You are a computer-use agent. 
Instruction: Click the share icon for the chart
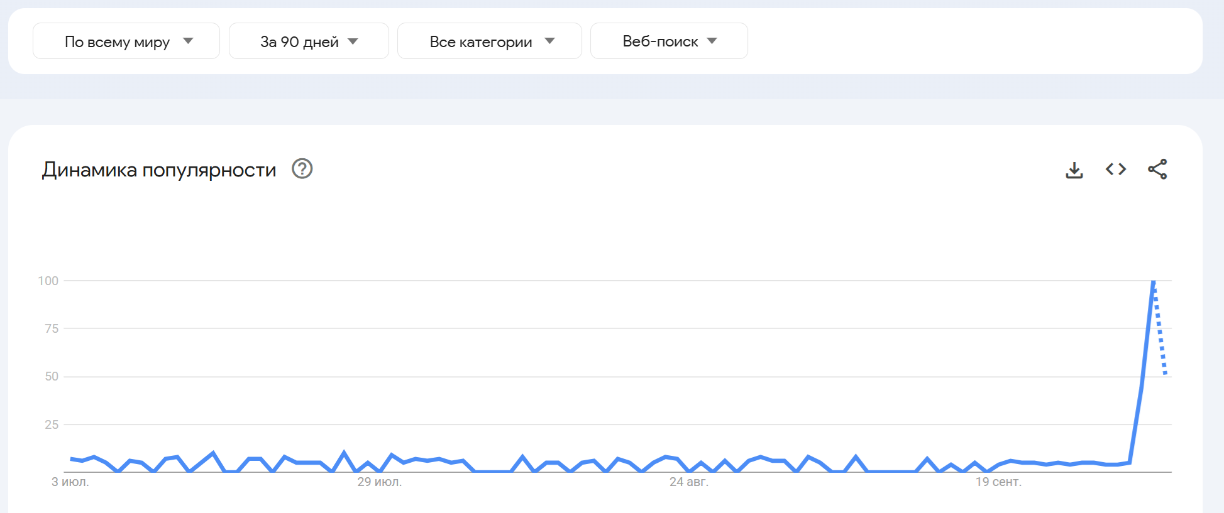[x=1157, y=169]
